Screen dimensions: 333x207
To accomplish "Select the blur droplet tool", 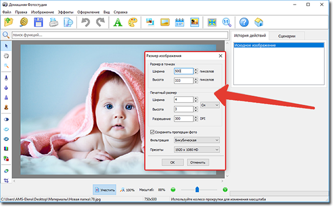I will click(x=6, y=87).
